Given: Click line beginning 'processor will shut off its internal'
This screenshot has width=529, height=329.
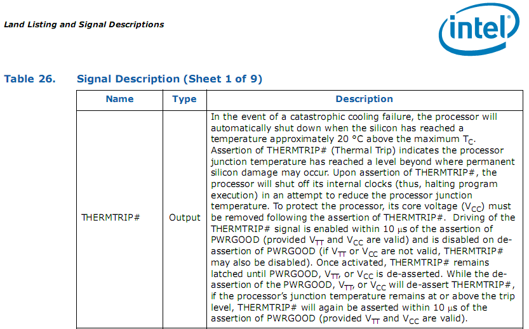Looking at the screenshot, I should point(354,184).
